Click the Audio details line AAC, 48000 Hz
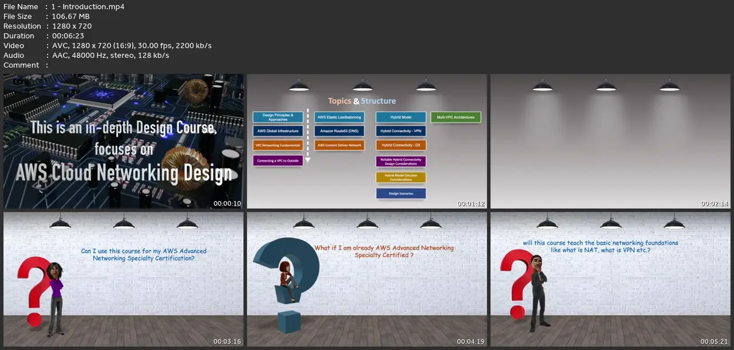 click(x=110, y=56)
